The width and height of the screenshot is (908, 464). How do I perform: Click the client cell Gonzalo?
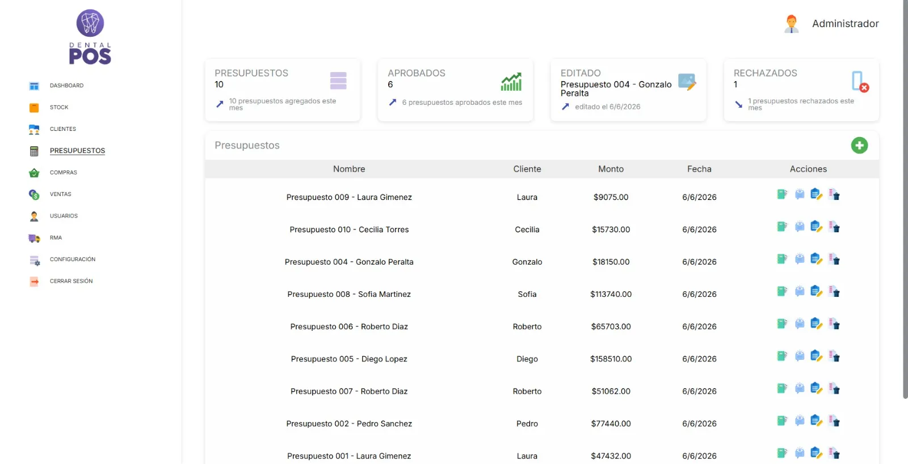tap(527, 262)
